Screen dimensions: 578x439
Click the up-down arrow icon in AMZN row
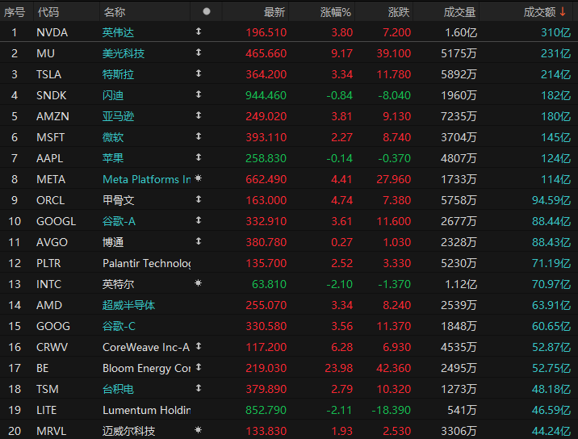point(199,115)
